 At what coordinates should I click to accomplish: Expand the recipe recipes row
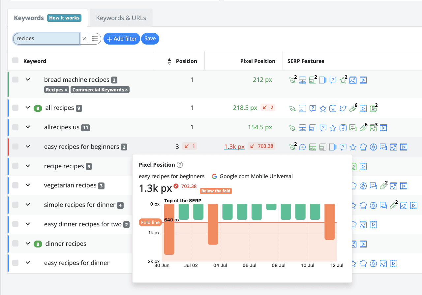pyautogui.click(x=28, y=166)
